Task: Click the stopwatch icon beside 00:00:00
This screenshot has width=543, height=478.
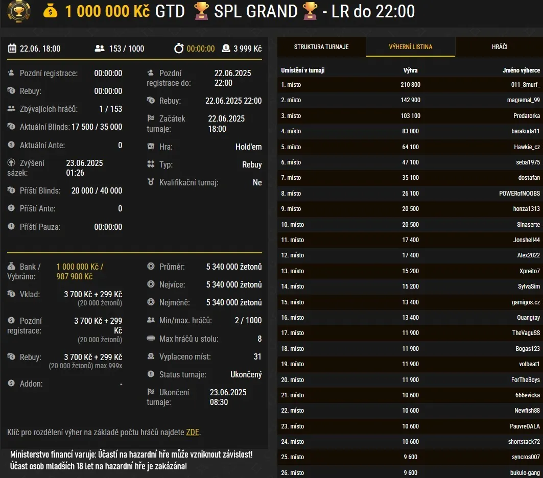Action: [x=179, y=49]
